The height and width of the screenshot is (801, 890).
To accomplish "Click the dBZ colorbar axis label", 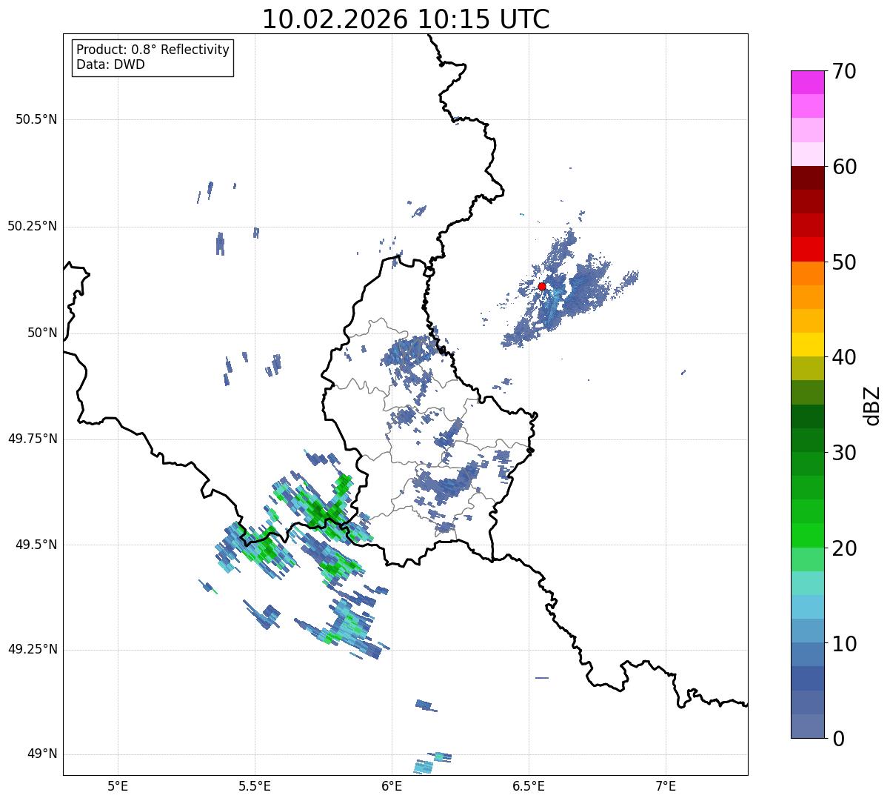I will coord(872,405).
